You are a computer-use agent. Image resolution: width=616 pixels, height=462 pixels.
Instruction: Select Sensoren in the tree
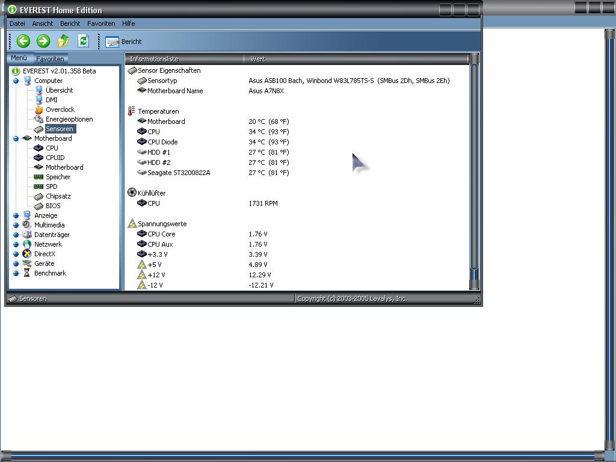pyautogui.click(x=60, y=129)
